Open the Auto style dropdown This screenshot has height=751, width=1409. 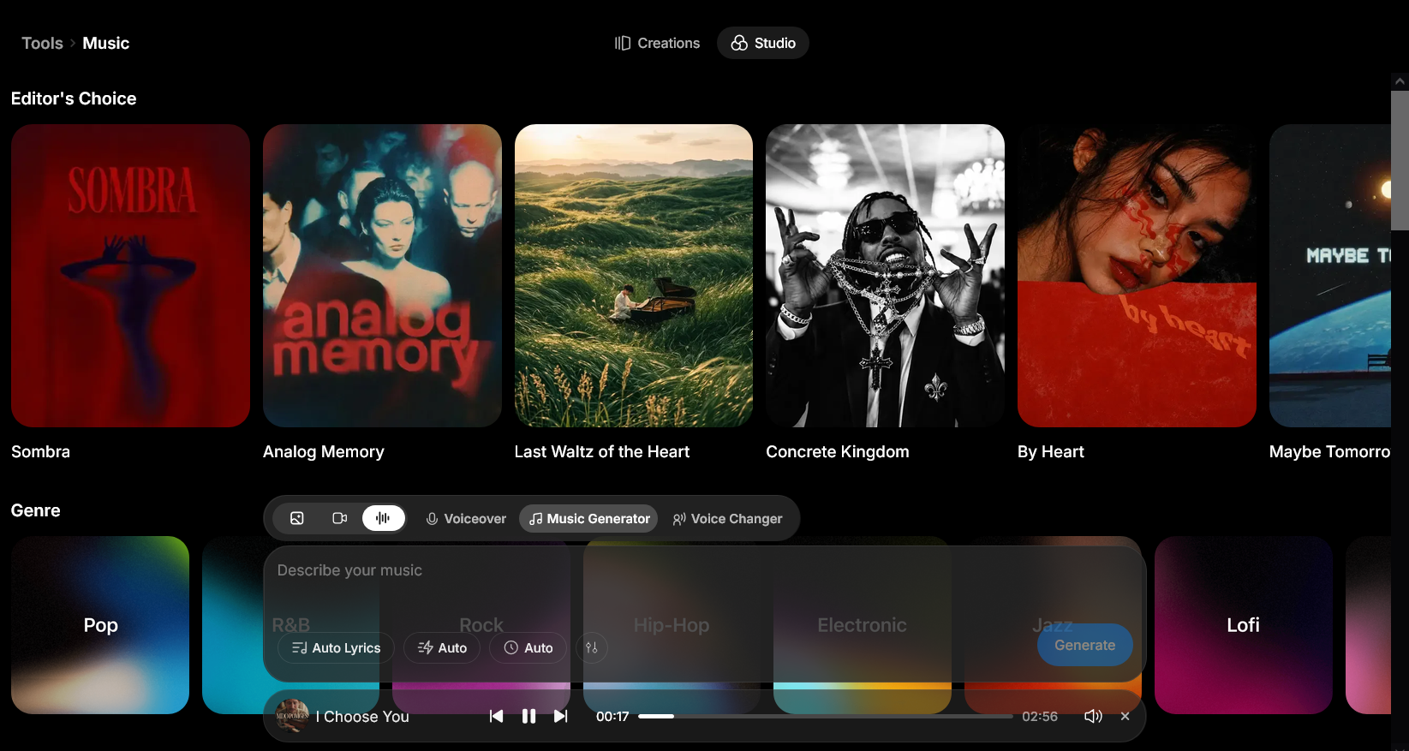click(x=442, y=647)
